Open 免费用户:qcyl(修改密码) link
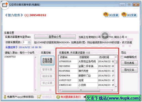This screenshot has width=142, height=102. 20,97
